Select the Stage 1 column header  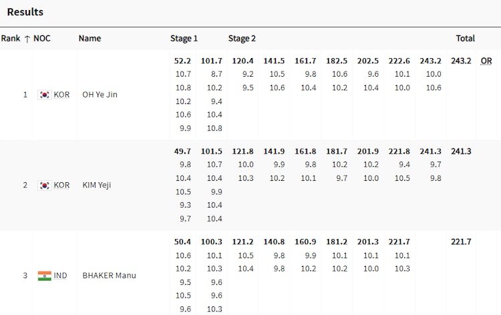(x=184, y=39)
